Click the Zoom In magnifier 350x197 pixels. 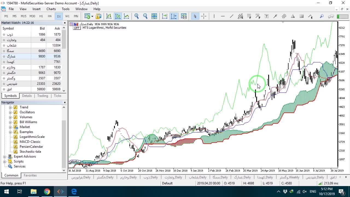click(136, 16)
